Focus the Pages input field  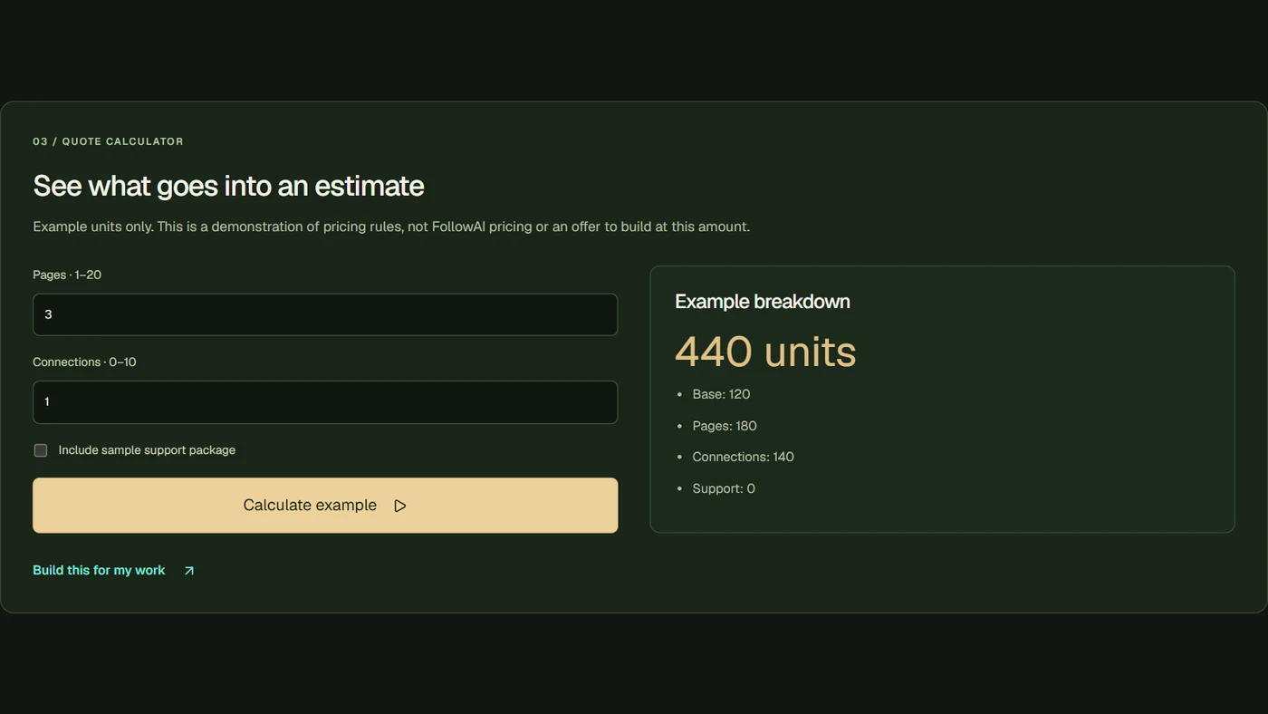pos(325,314)
